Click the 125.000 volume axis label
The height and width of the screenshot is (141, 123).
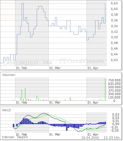(114, 97)
